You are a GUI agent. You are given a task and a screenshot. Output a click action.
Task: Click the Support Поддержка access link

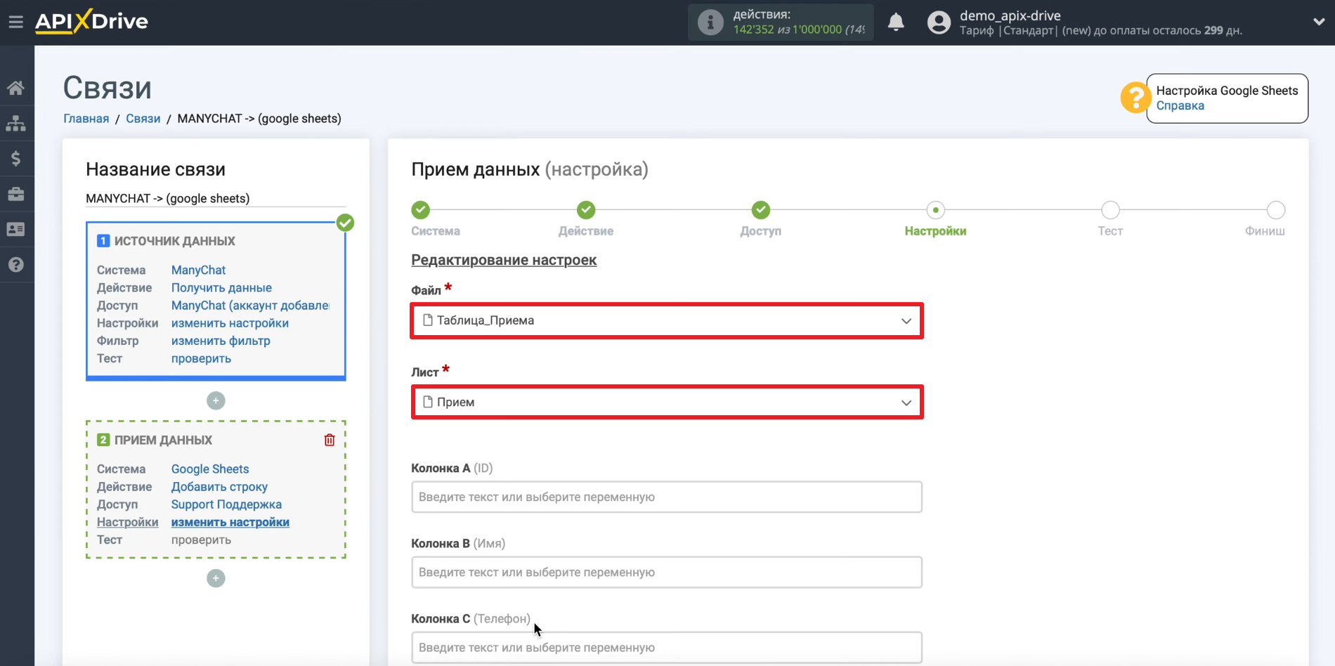click(x=226, y=504)
